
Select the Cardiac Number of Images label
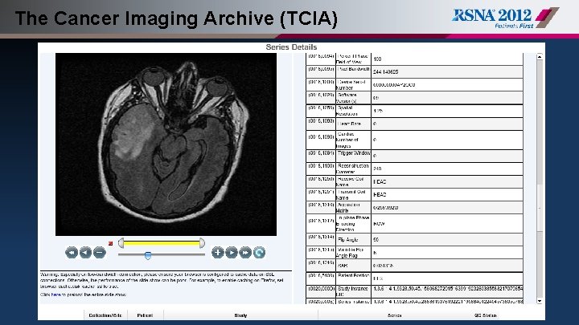point(347,140)
